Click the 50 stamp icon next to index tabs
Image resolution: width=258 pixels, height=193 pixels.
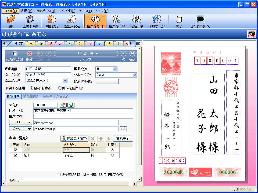click(x=138, y=44)
